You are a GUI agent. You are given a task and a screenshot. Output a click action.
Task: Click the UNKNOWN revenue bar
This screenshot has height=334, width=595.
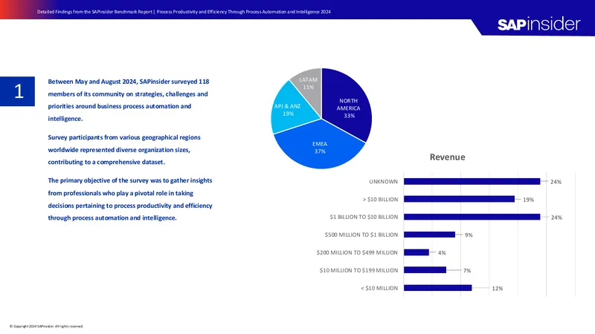point(472,181)
